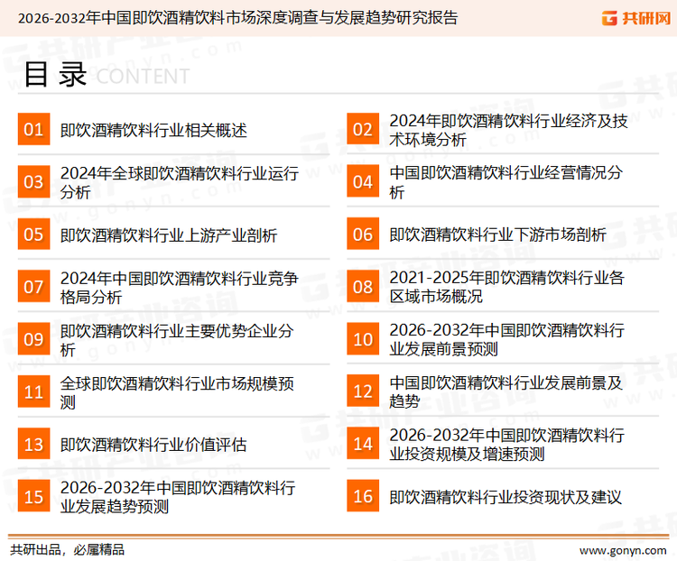Select text 中国即饮酒精饮料行业发展前景及趋势
677x561 pixels.
click(x=506, y=391)
